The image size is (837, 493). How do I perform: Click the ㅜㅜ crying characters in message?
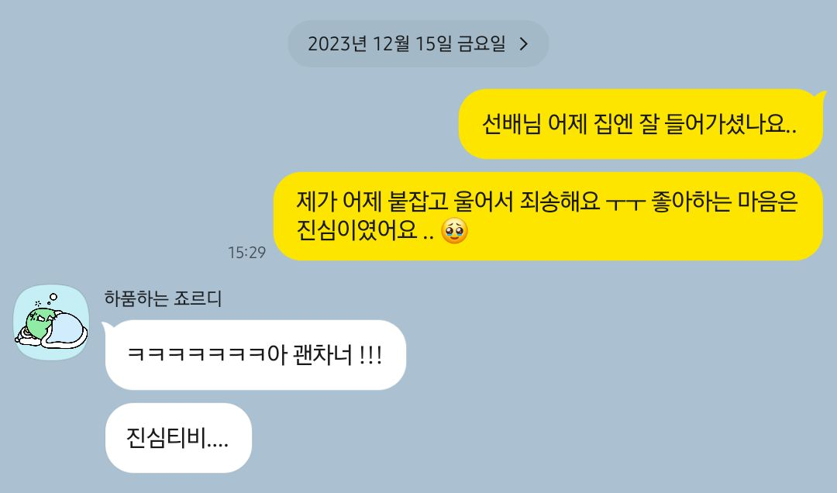tap(626, 202)
